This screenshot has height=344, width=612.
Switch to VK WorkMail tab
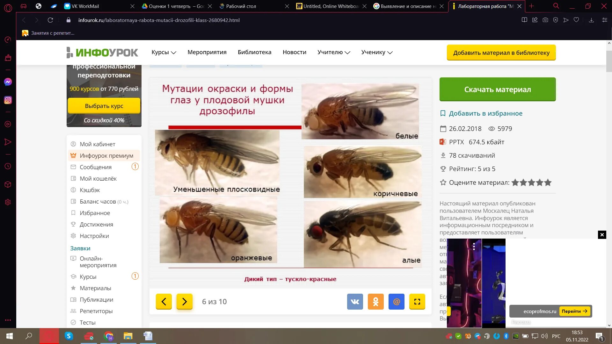click(85, 6)
